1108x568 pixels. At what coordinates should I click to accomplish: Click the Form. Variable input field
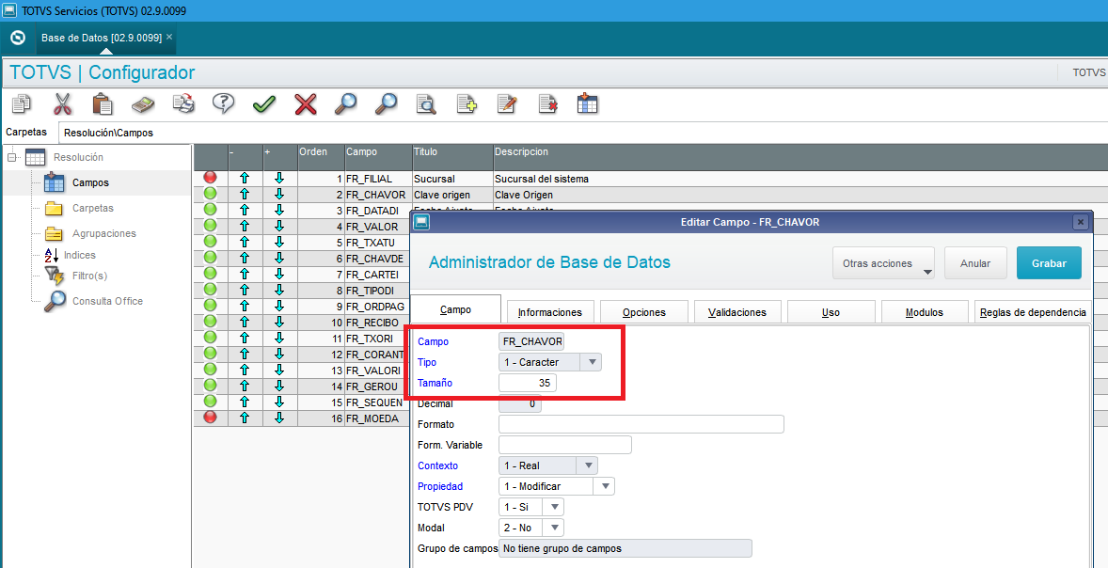click(565, 445)
